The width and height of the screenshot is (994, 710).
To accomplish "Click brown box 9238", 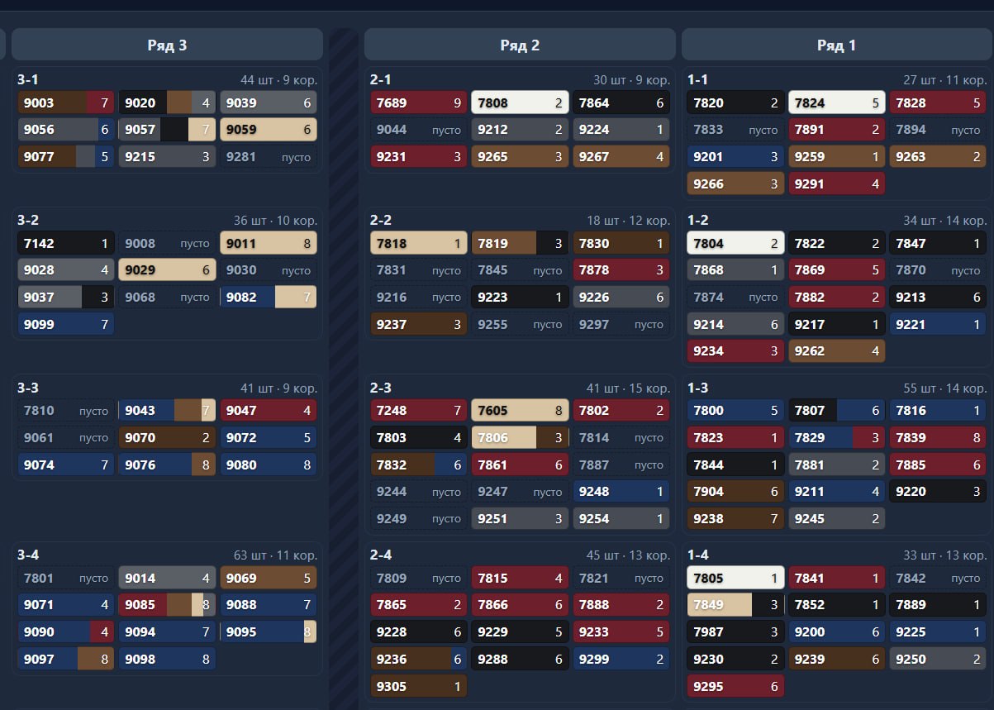I will click(x=735, y=518).
